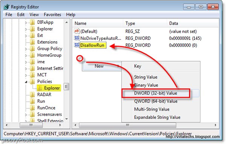
Task: Click tree pane horizontal scroll left arrow
Action: [7, 125]
